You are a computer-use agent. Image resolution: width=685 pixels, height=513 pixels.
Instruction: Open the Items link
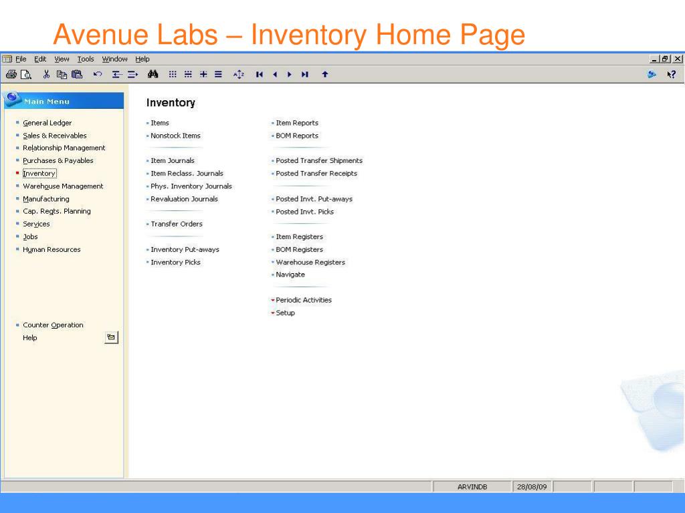pos(159,123)
